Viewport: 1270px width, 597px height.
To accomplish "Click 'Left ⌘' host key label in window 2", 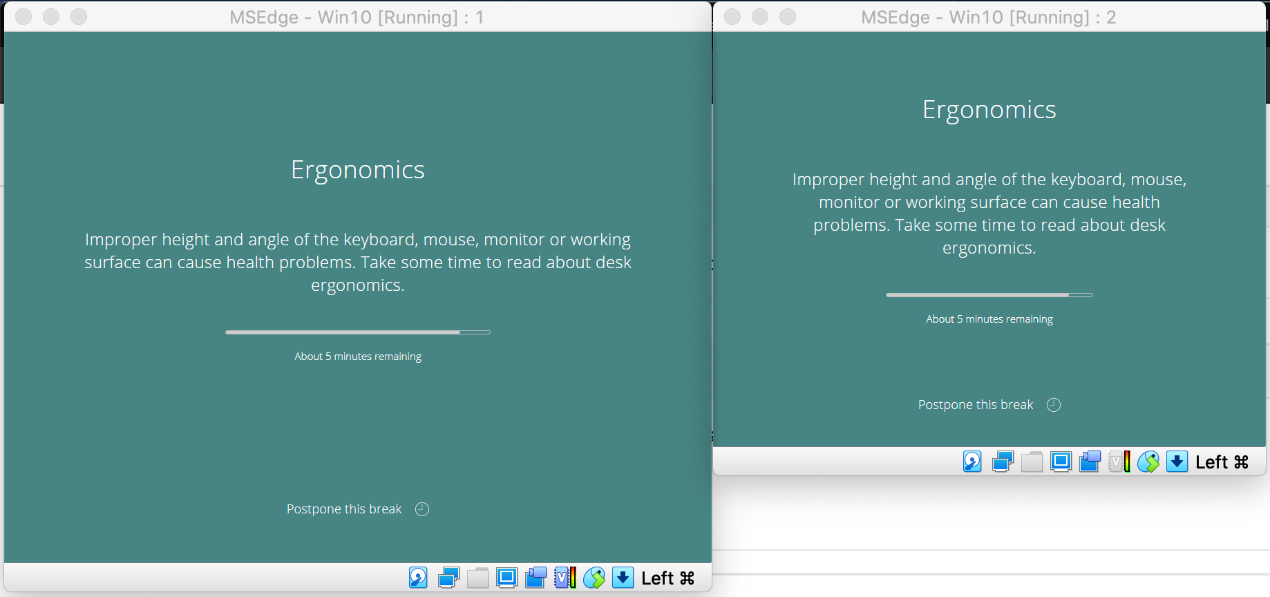I will tap(1222, 462).
